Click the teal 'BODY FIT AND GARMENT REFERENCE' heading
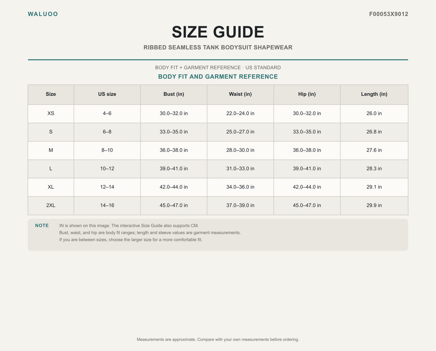Image resolution: width=436 pixels, height=351 pixels. click(x=218, y=77)
